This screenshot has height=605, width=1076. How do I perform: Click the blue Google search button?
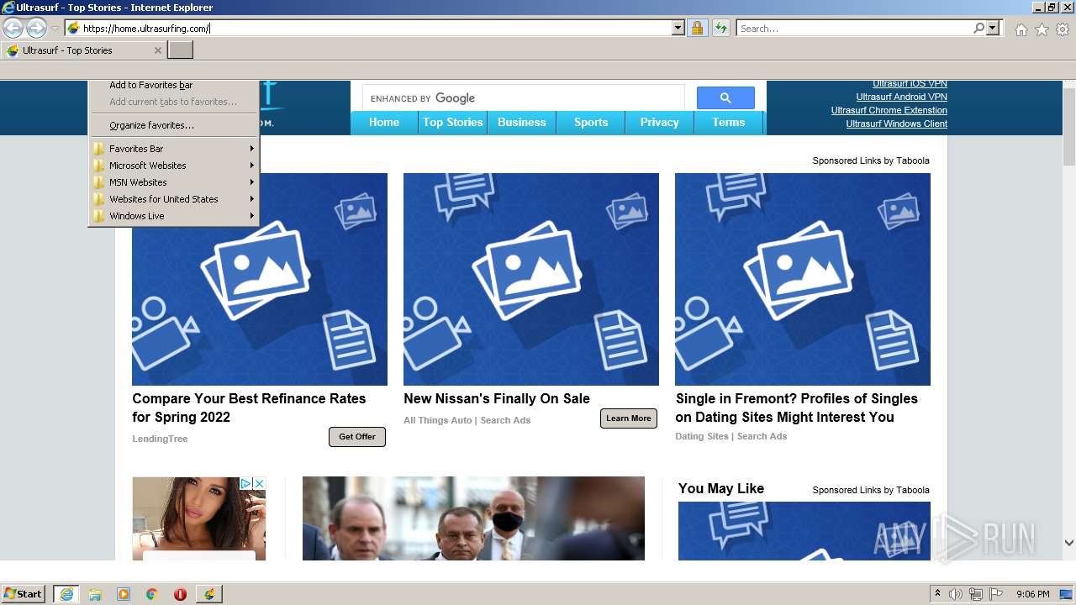[725, 98]
